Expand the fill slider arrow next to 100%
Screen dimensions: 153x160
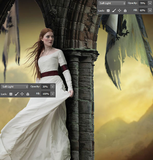[53, 94]
